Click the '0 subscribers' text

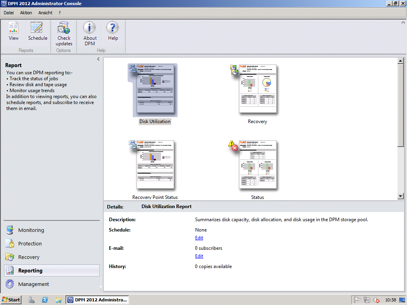pyautogui.click(x=208, y=248)
